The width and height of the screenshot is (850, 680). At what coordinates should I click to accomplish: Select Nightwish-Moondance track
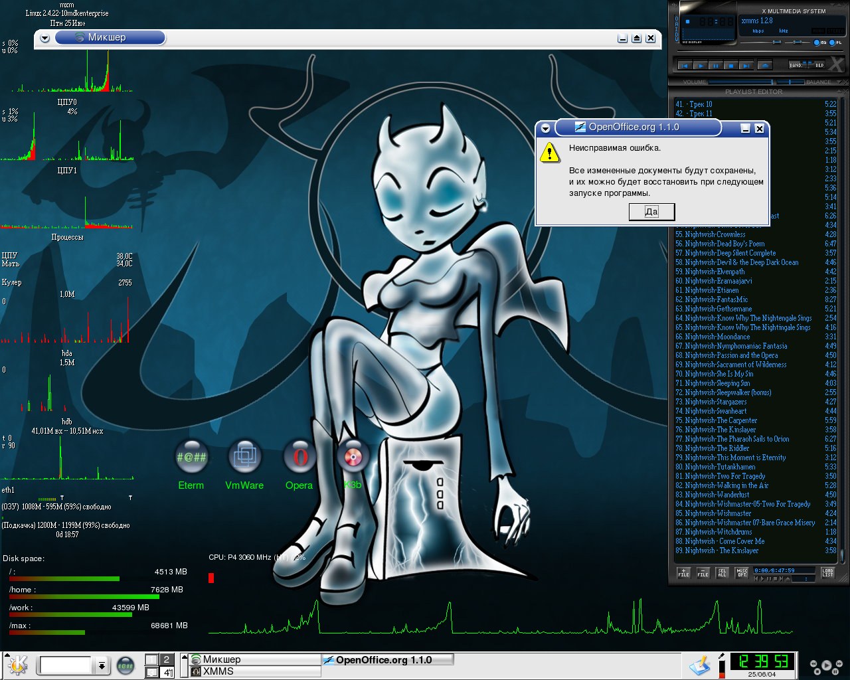756,337
